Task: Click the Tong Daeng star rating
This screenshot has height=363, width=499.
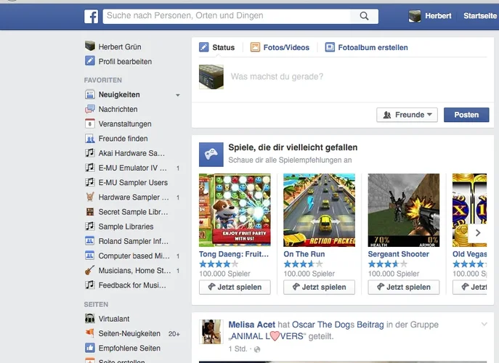Action: click(x=219, y=264)
